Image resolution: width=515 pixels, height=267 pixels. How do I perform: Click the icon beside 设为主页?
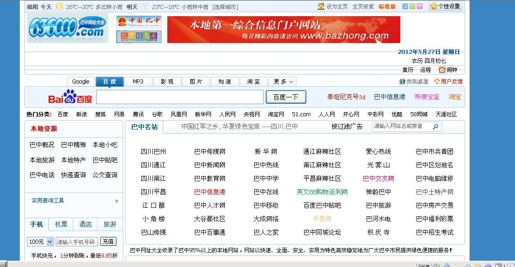pyautogui.click(x=321, y=6)
